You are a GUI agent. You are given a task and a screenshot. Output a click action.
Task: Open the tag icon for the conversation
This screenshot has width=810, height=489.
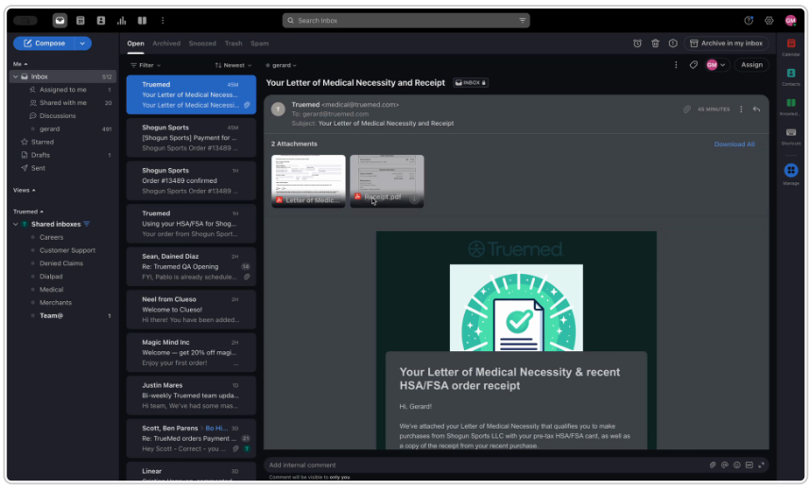click(694, 65)
